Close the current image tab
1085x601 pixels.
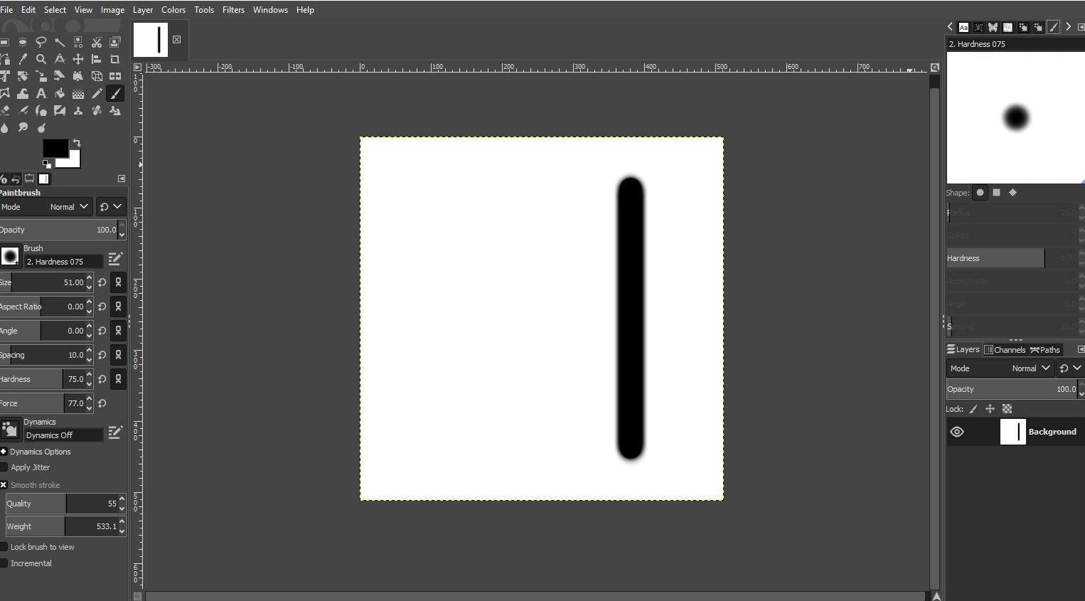(176, 40)
